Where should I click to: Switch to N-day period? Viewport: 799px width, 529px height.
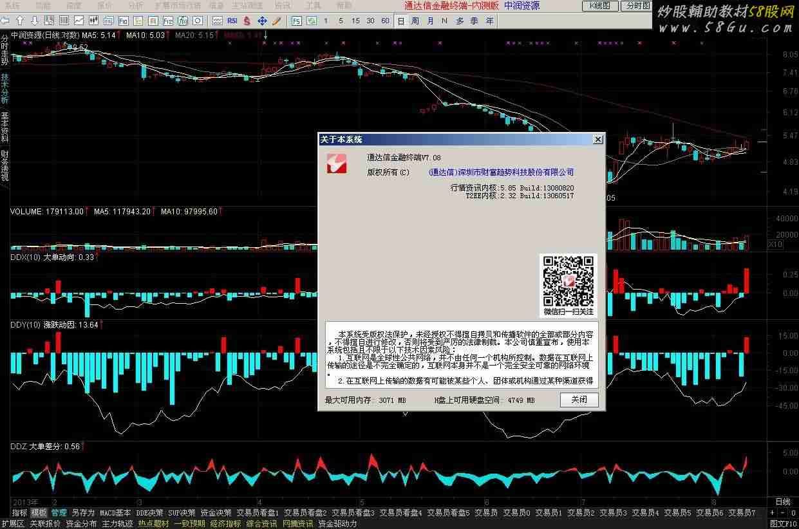pyautogui.click(x=444, y=21)
